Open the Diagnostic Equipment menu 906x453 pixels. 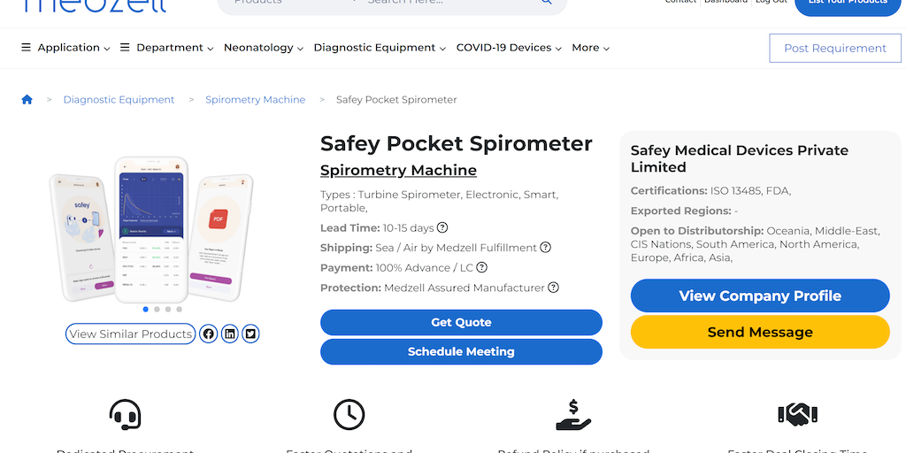coord(380,48)
